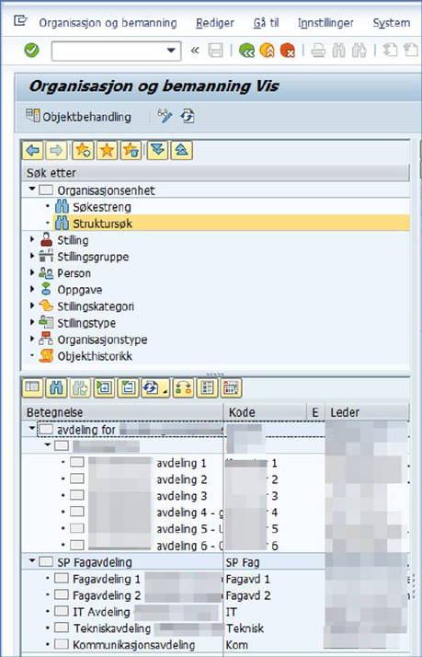The width and height of the screenshot is (422, 657).
Task: Open the SAP window menu icon left of Organisasjon
Action: click(20, 20)
